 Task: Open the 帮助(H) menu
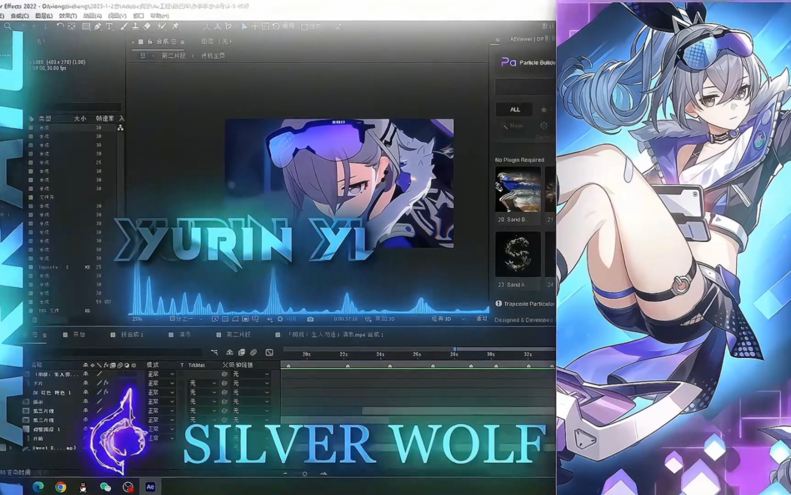(x=159, y=16)
